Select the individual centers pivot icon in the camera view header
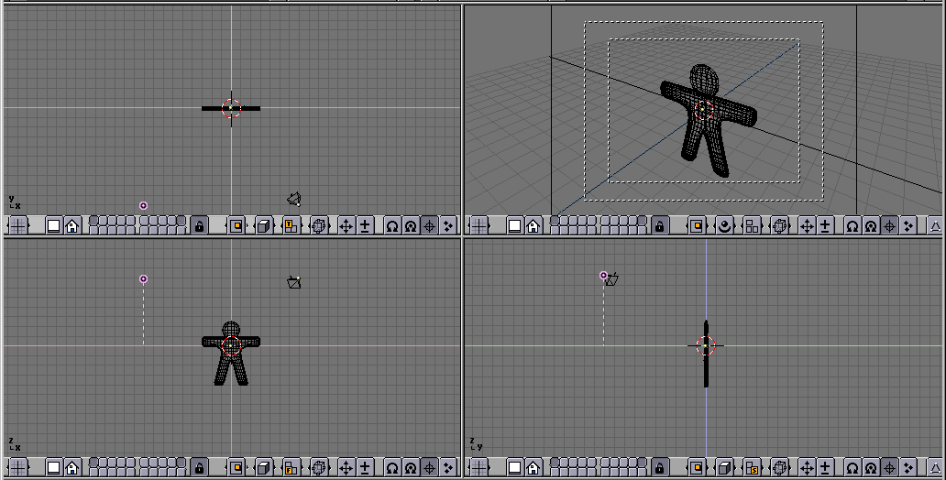 click(907, 225)
